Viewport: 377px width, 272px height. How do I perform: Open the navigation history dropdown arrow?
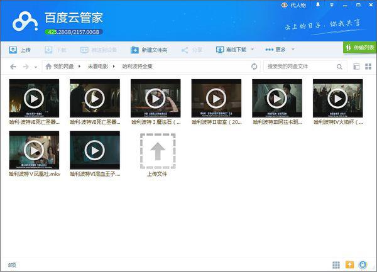(x=36, y=67)
